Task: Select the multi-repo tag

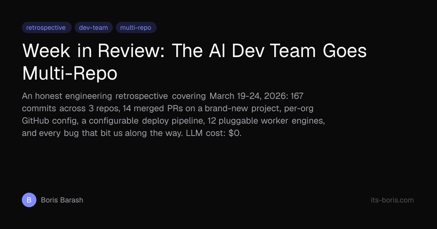Action: point(136,28)
